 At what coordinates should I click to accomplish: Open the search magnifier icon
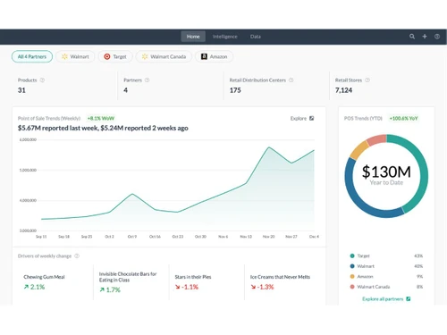pyautogui.click(x=412, y=37)
